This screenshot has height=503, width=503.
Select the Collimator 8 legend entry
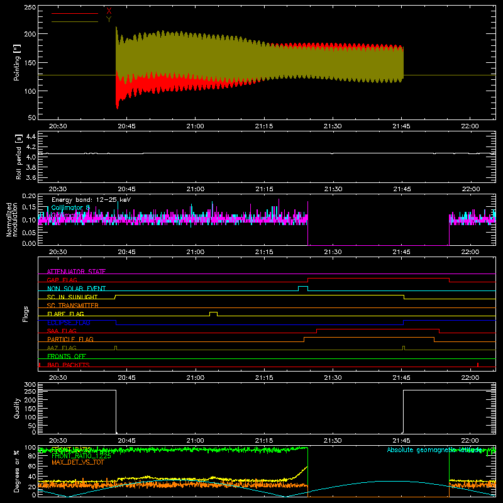[x=70, y=208]
